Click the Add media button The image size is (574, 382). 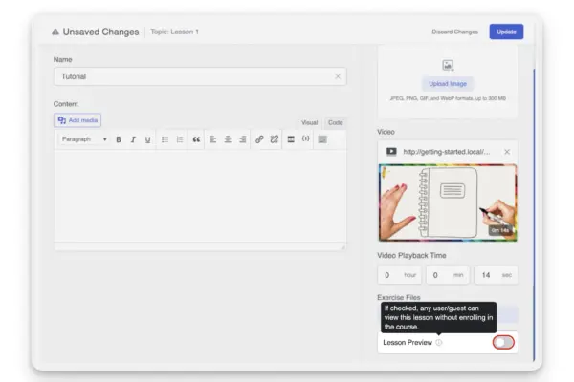[x=77, y=120]
